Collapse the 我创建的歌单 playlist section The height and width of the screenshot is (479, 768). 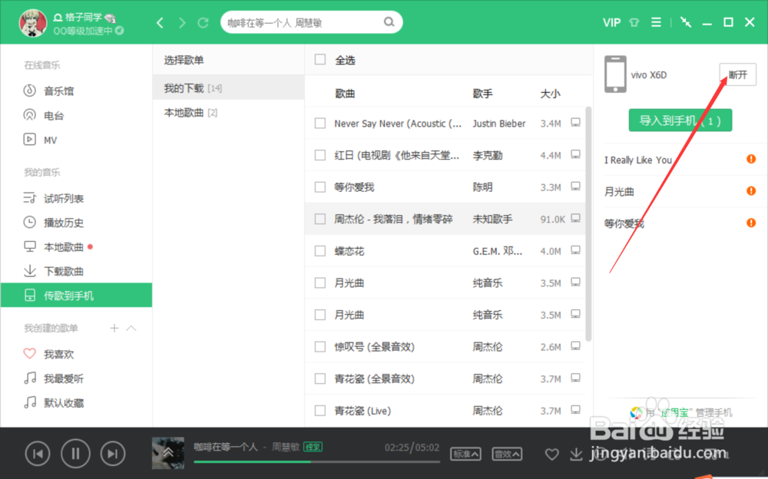click(x=131, y=328)
